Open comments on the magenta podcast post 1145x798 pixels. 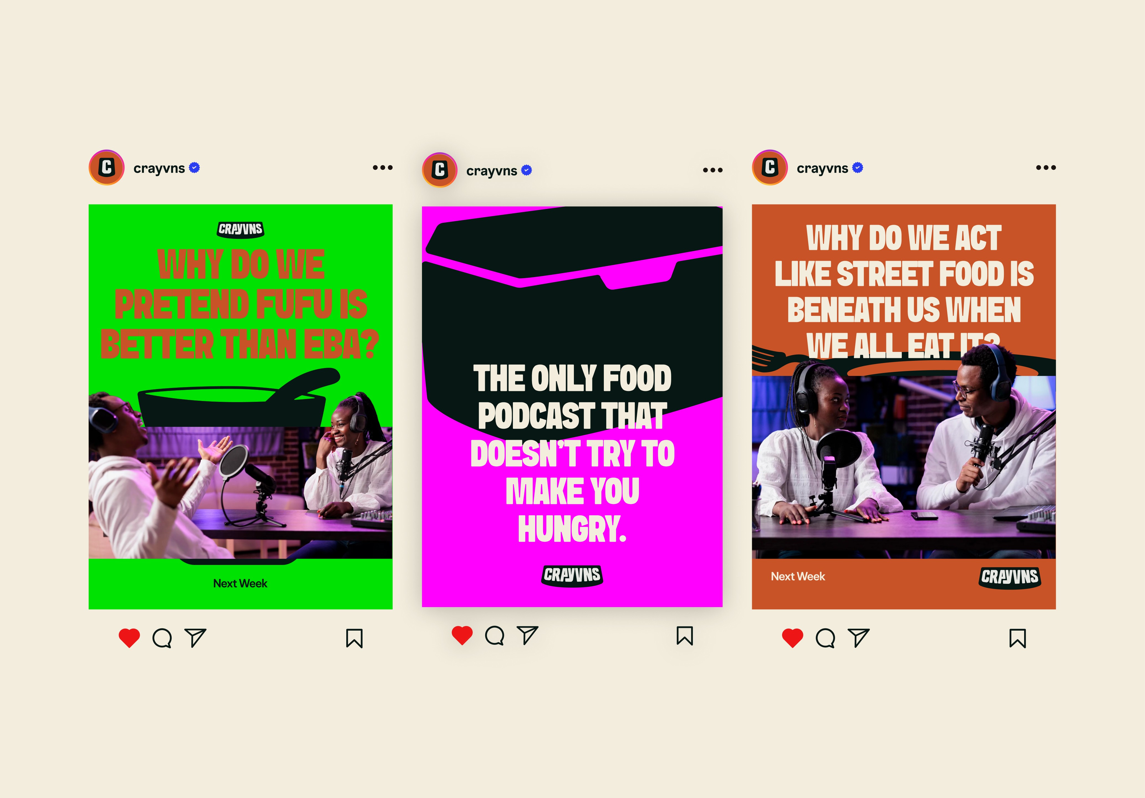coord(495,636)
